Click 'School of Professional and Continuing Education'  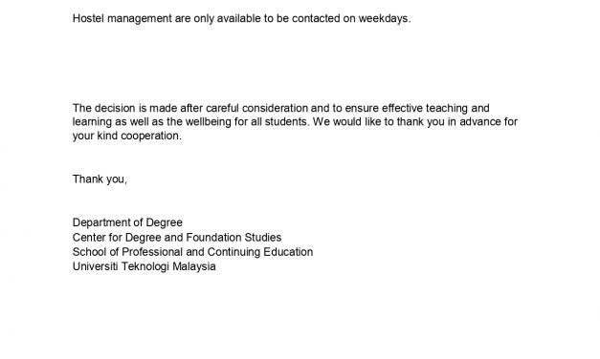point(193,252)
